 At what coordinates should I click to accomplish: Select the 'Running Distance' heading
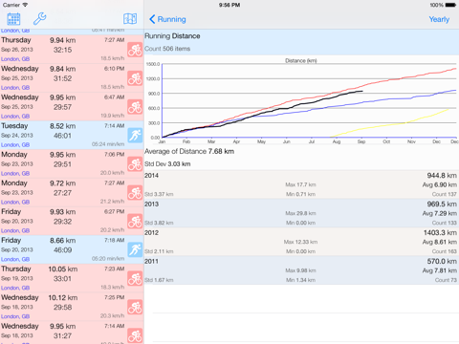(x=172, y=36)
